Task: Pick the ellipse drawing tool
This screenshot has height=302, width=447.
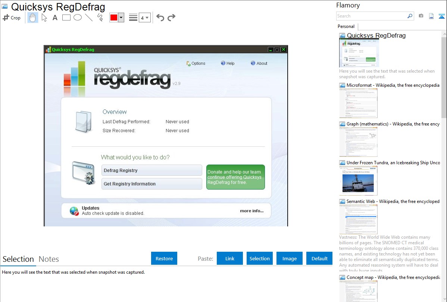Action: click(78, 18)
